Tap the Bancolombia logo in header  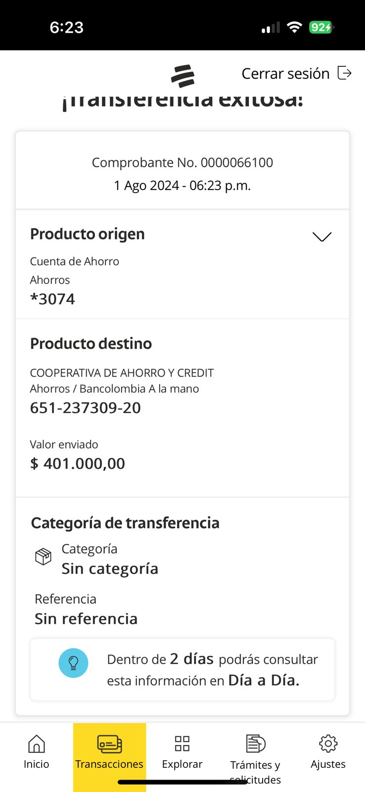pos(182,76)
